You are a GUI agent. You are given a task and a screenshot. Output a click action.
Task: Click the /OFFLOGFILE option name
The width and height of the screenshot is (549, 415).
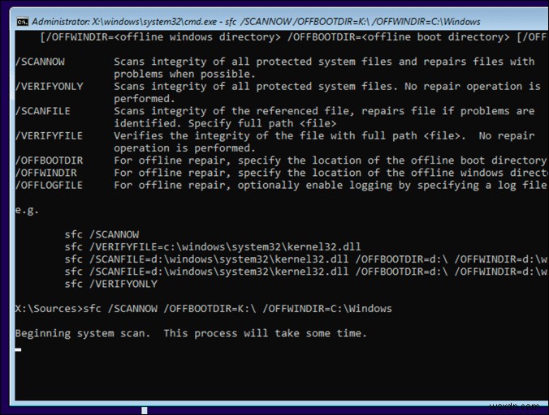pos(49,185)
